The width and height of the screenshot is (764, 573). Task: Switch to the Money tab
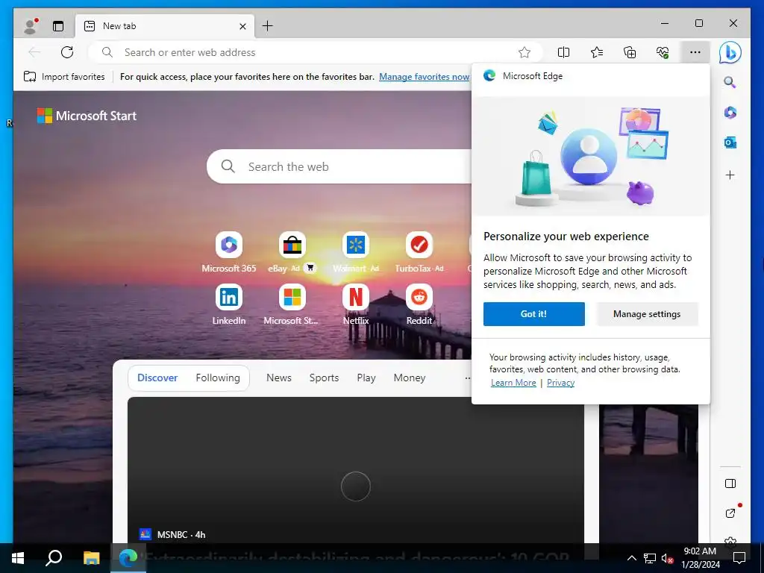(x=410, y=378)
